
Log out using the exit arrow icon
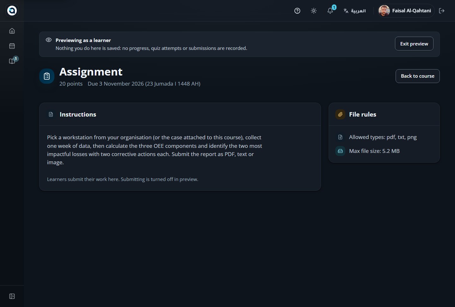442,11
